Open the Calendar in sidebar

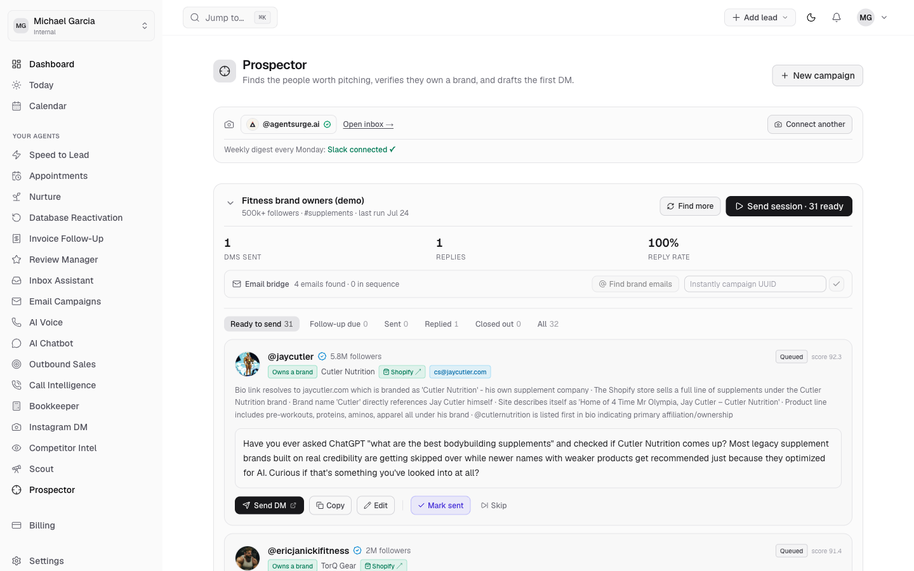pyautogui.click(x=81, y=106)
